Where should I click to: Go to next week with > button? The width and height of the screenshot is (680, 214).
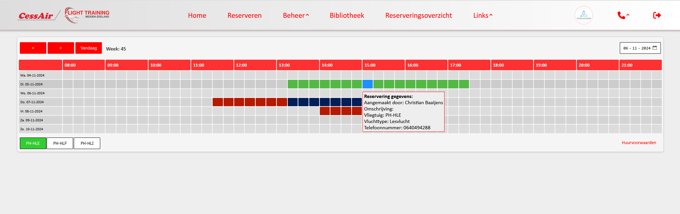coord(61,48)
